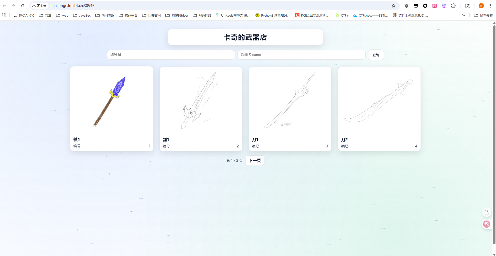Viewport: 496px width, 256px height.
Task: Click the pink translate extension icon
Action: click(435, 6)
